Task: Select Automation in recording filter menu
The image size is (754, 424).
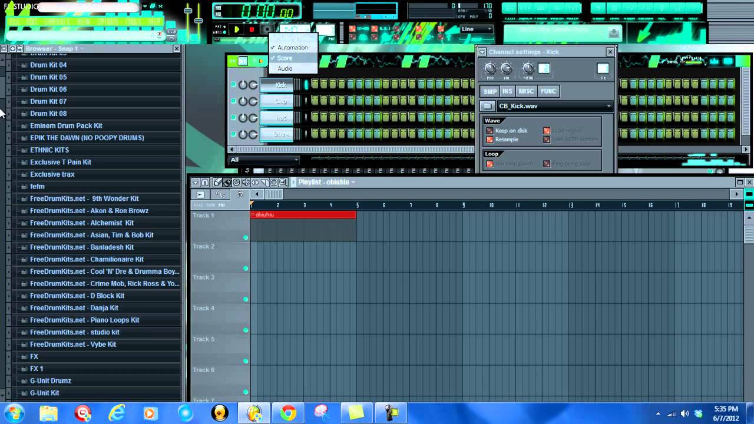Action: coord(293,48)
